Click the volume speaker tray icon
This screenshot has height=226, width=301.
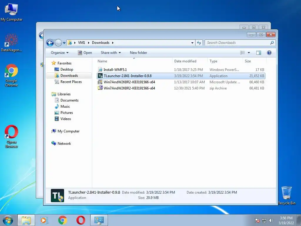pyautogui.click(x=271, y=220)
